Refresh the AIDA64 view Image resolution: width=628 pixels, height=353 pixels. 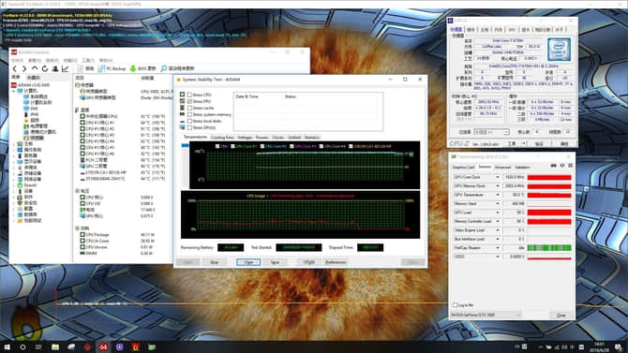[45, 68]
